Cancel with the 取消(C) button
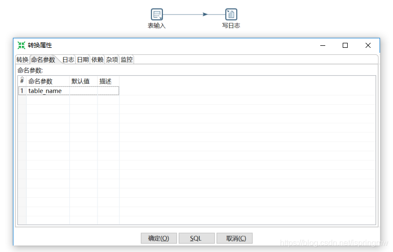393x252 pixels. (234, 238)
